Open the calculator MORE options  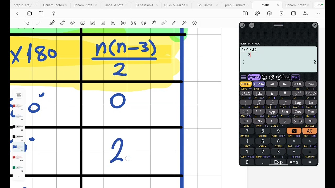tap(295, 77)
